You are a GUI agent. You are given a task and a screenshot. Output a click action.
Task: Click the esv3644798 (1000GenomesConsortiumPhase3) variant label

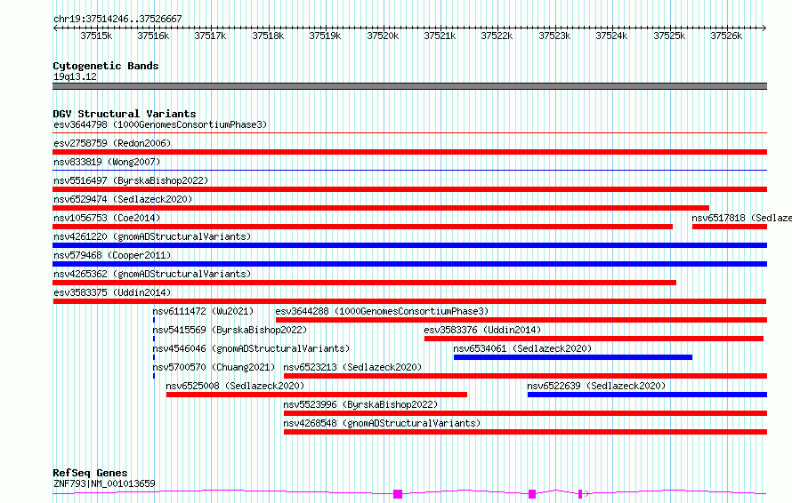pyautogui.click(x=160, y=124)
